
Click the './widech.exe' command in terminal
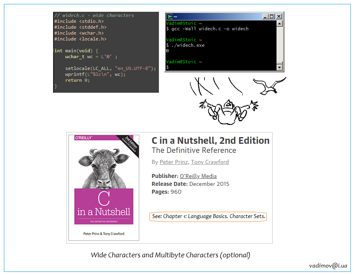coord(188,45)
